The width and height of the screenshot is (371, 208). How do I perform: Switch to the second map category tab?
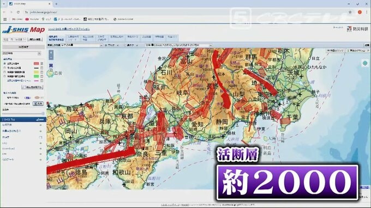coord(73,38)
